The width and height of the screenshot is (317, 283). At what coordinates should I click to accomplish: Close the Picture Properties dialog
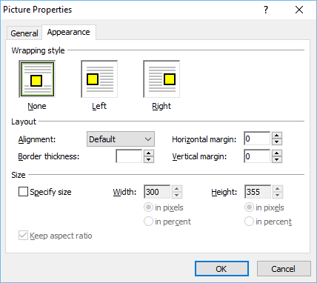click(299, 10)
